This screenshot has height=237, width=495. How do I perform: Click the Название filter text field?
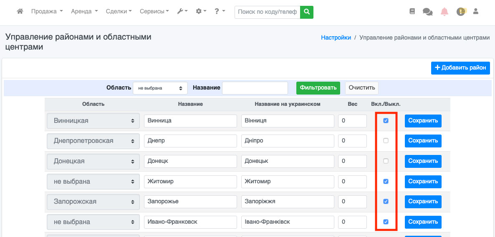tap(255, 88)
